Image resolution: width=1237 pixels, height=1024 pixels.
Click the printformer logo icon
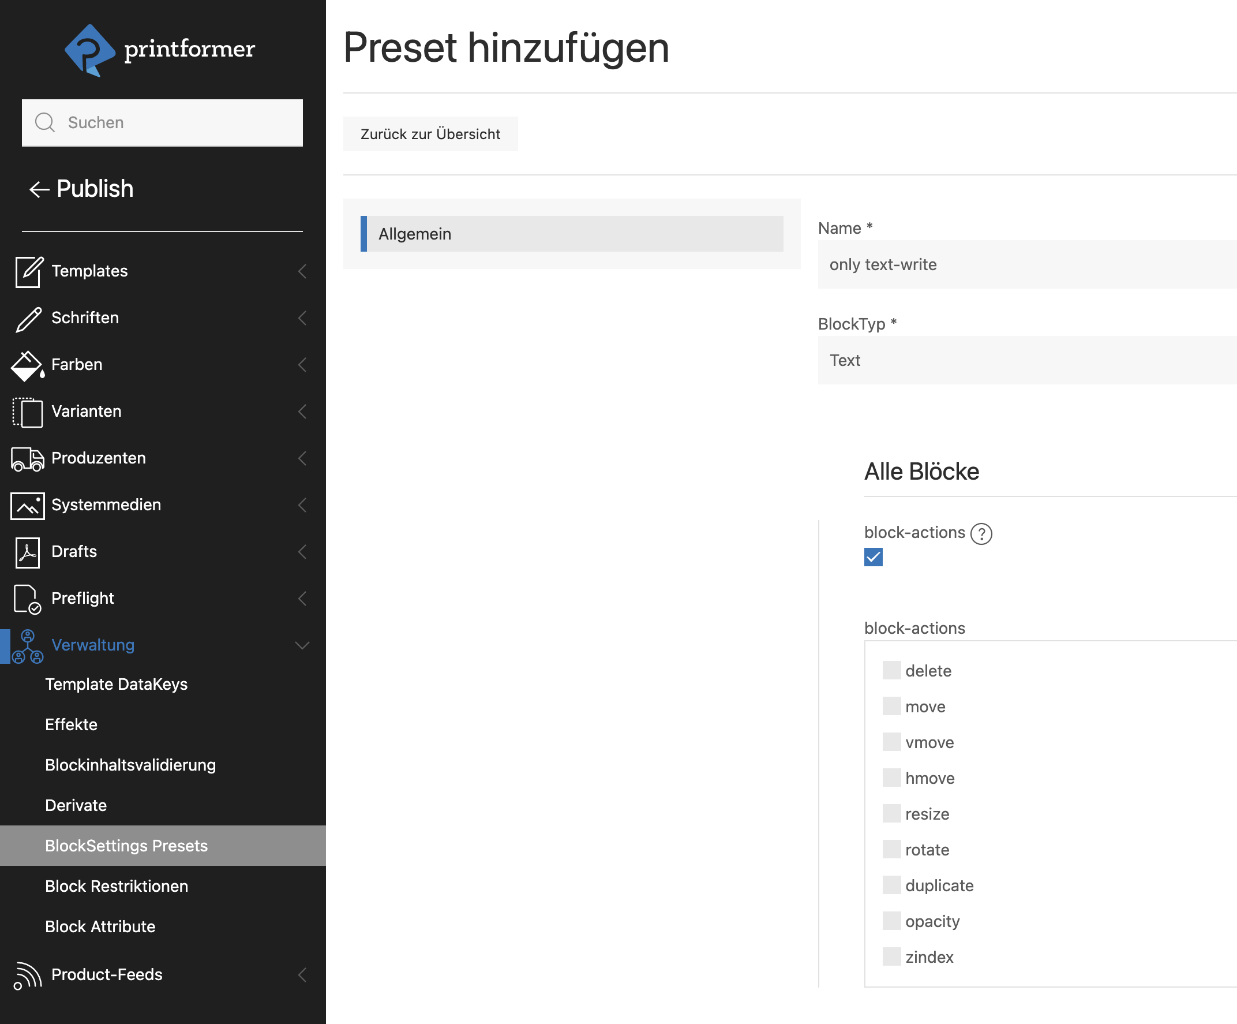tap(89, 51)
